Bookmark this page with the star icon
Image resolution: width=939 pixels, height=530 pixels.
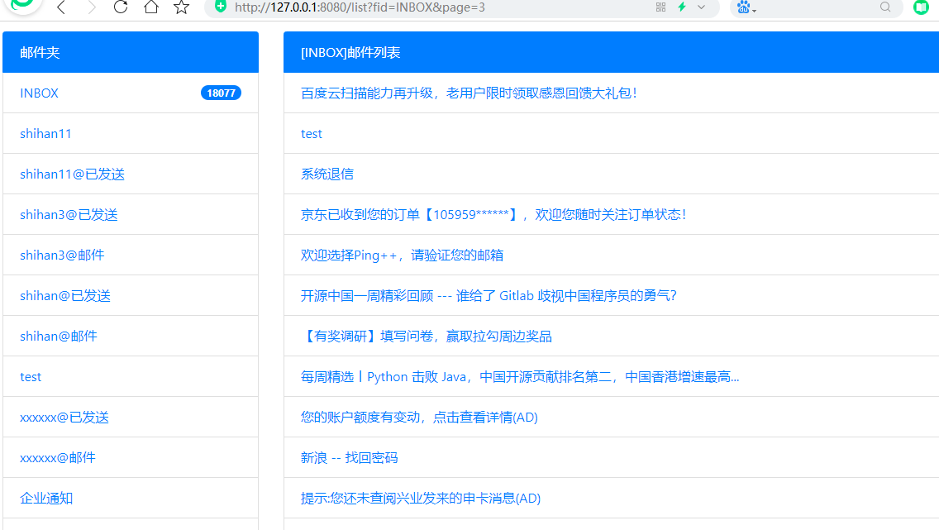(x=182, y=7)
